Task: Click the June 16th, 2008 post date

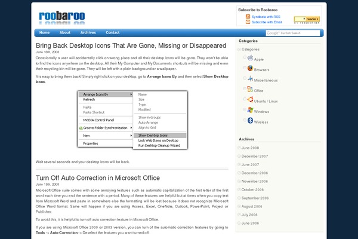Action: coord(47,52)
